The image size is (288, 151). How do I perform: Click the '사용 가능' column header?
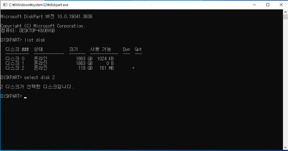101,49
